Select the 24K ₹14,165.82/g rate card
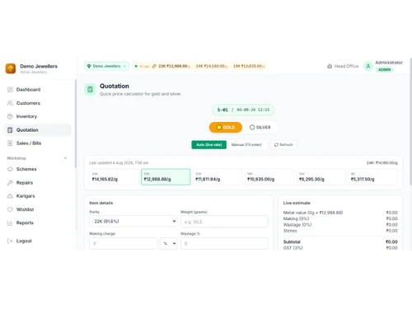The width and height of the screenshot is (412, 309). pyautogui.click(x=114, y=177)
